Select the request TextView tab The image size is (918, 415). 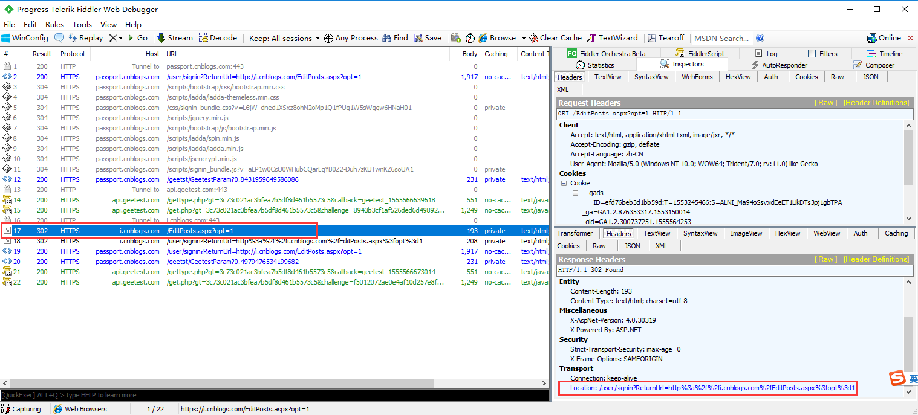coord(608,77)
